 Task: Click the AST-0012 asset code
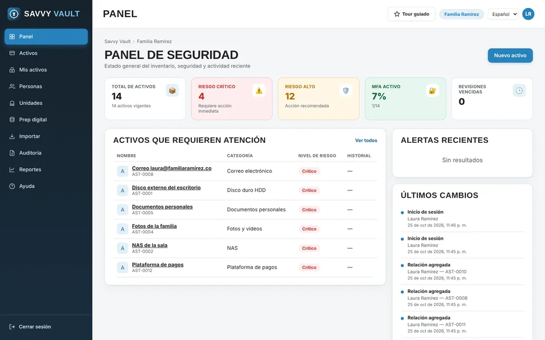click(142, 271)
